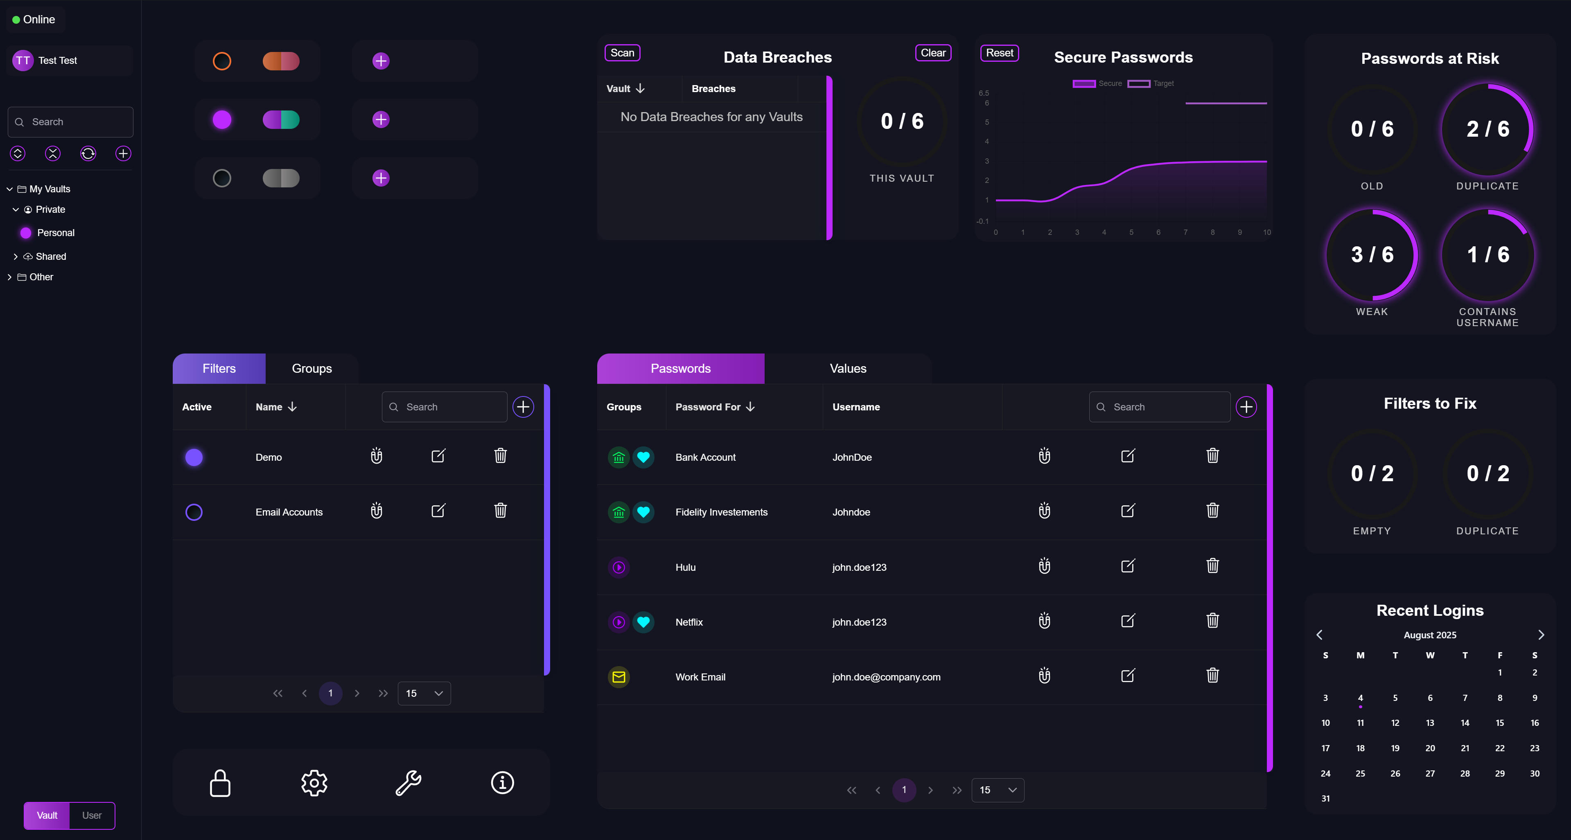Viewport: 1571px width, 840px height.
Task: Click the add vault plus icon in sidebar
Action: pos(122,153)
